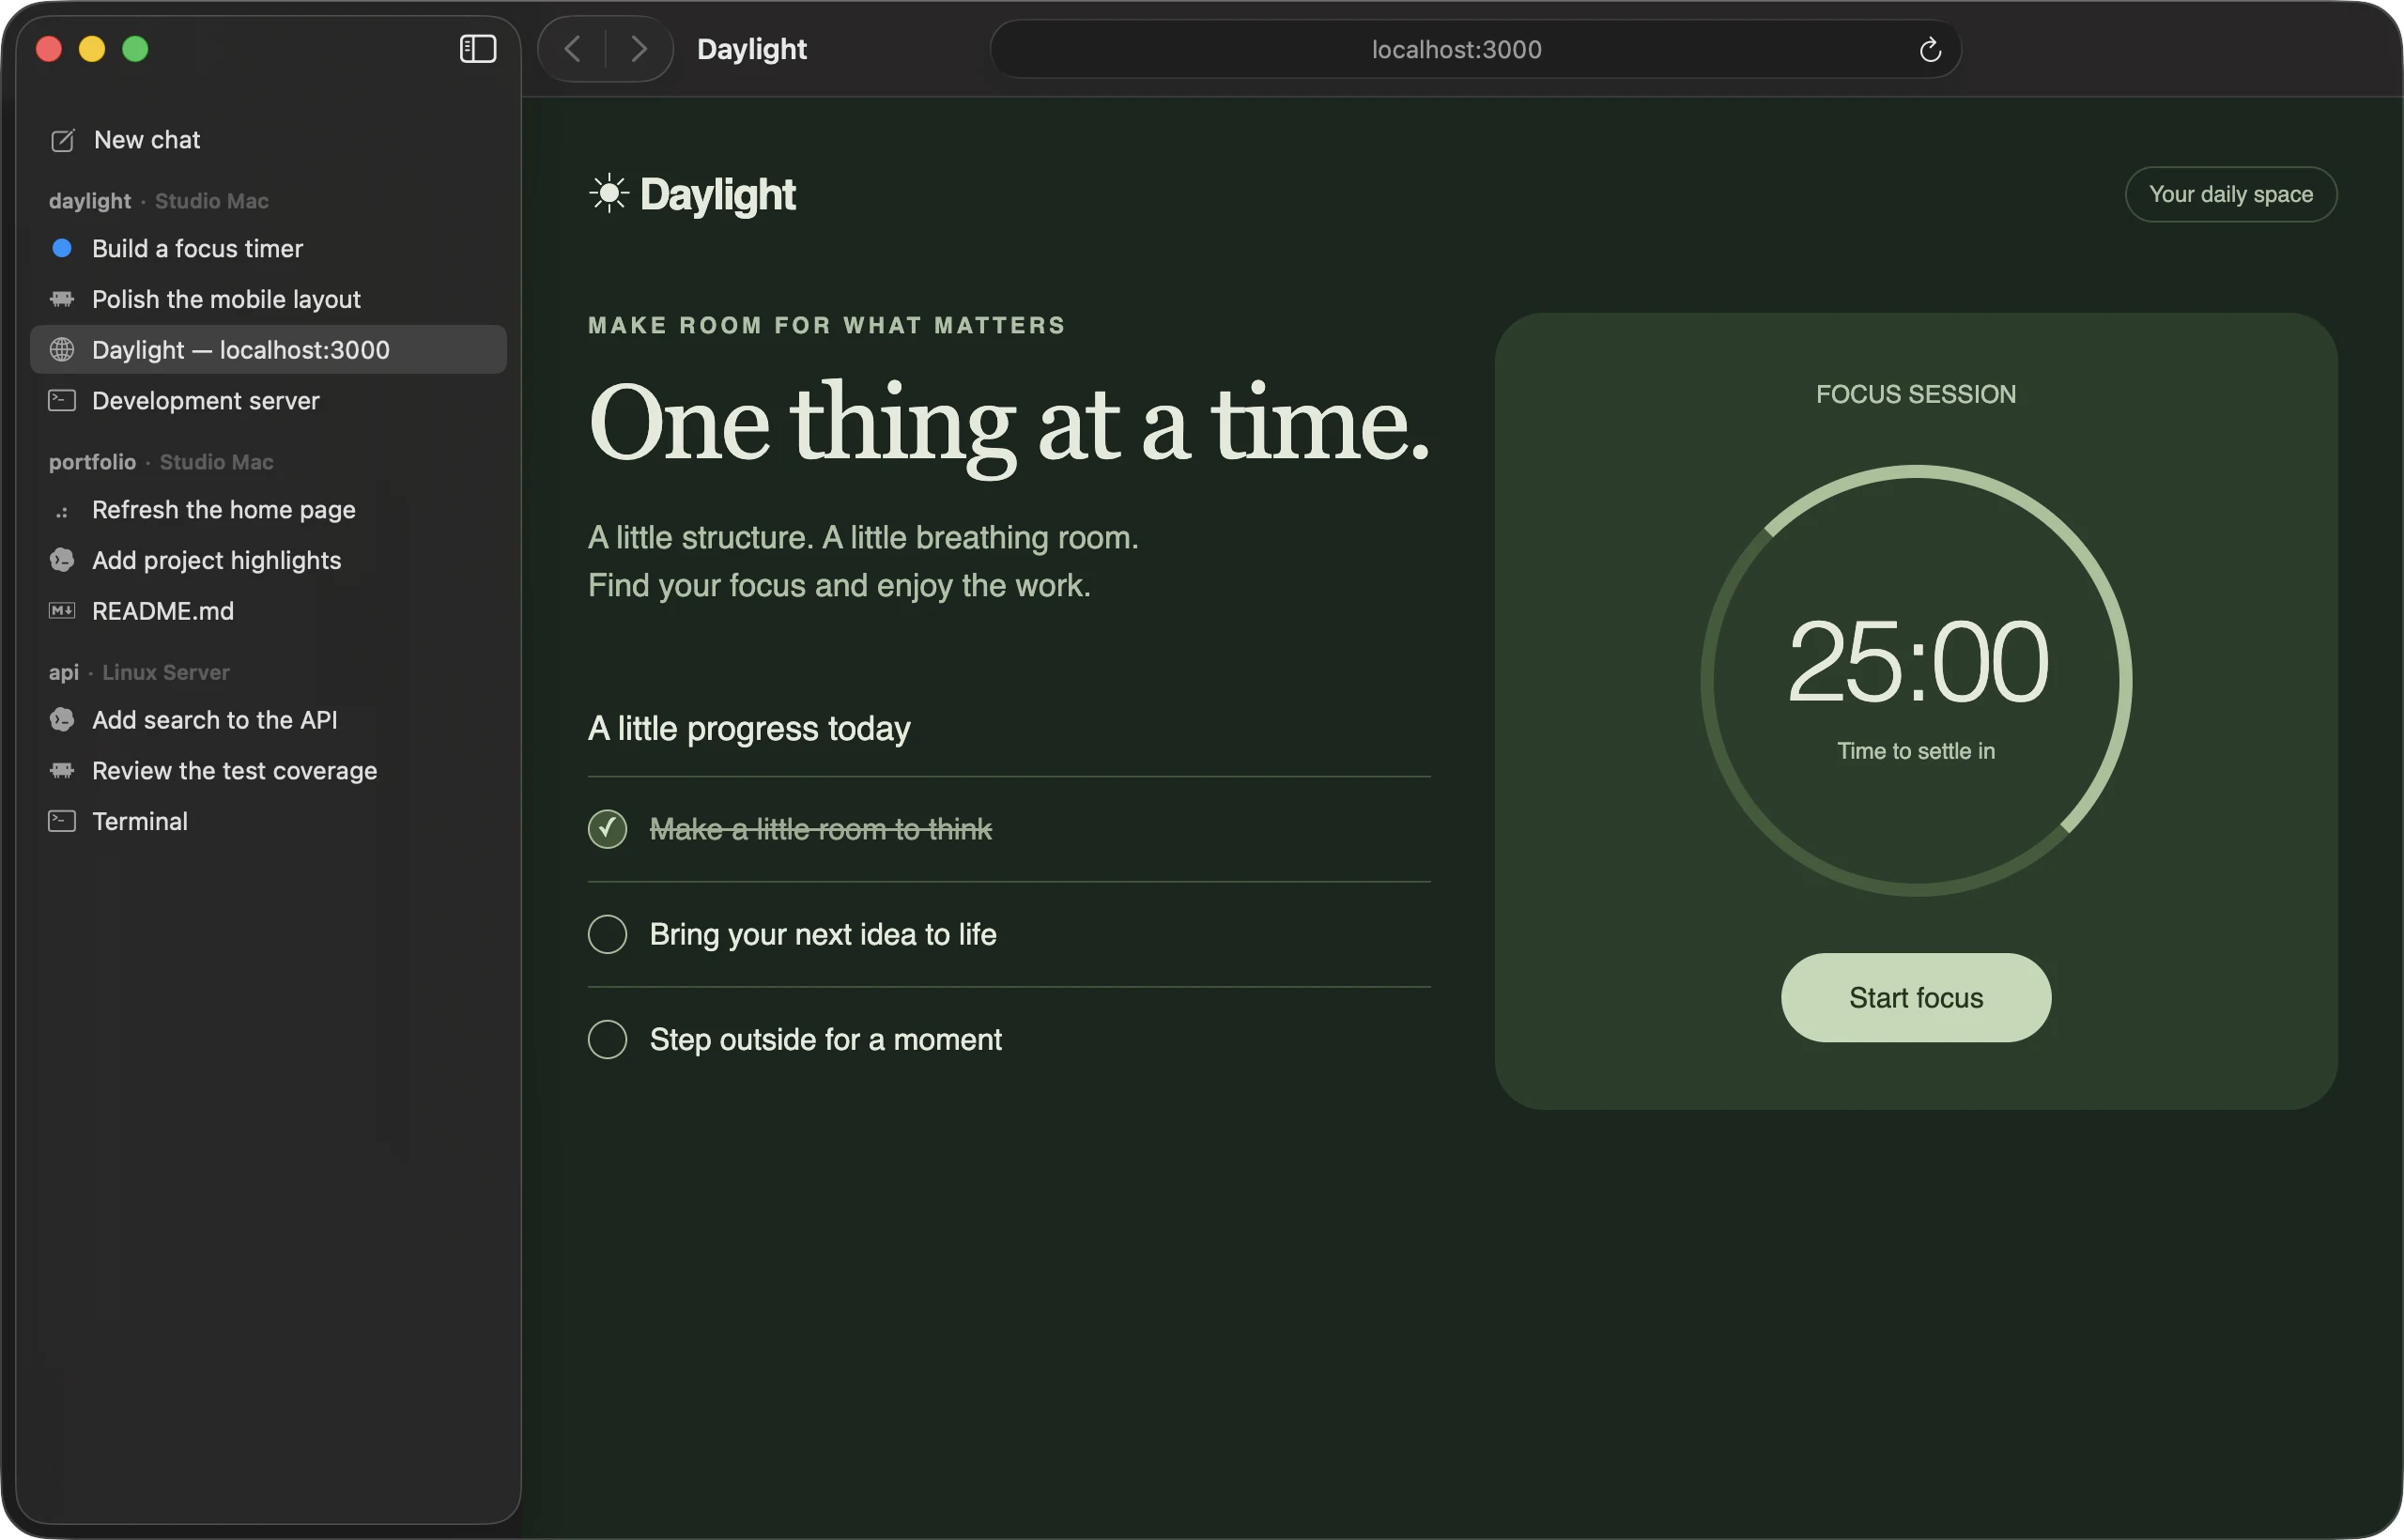Click the Terminal label under api
The image size is (2404, 1540).
click(x=140, y=822)
